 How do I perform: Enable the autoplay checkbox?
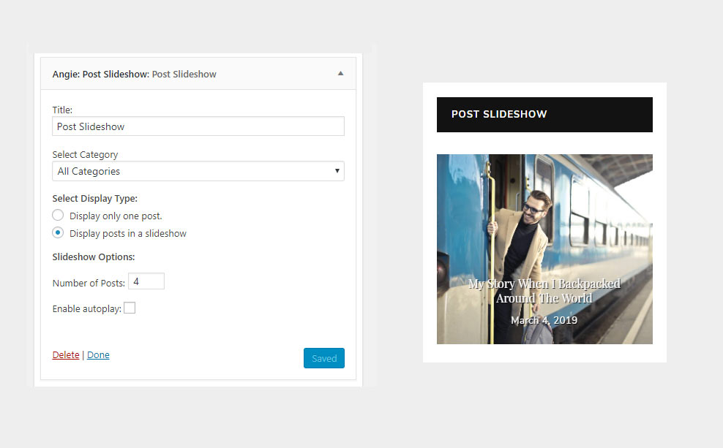coord(130,308)
